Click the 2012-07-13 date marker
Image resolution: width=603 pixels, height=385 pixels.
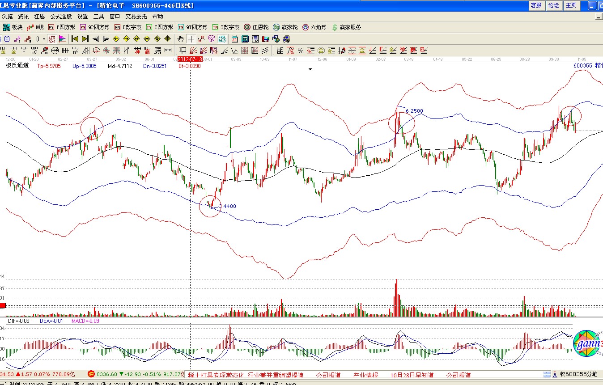(190, 59)
